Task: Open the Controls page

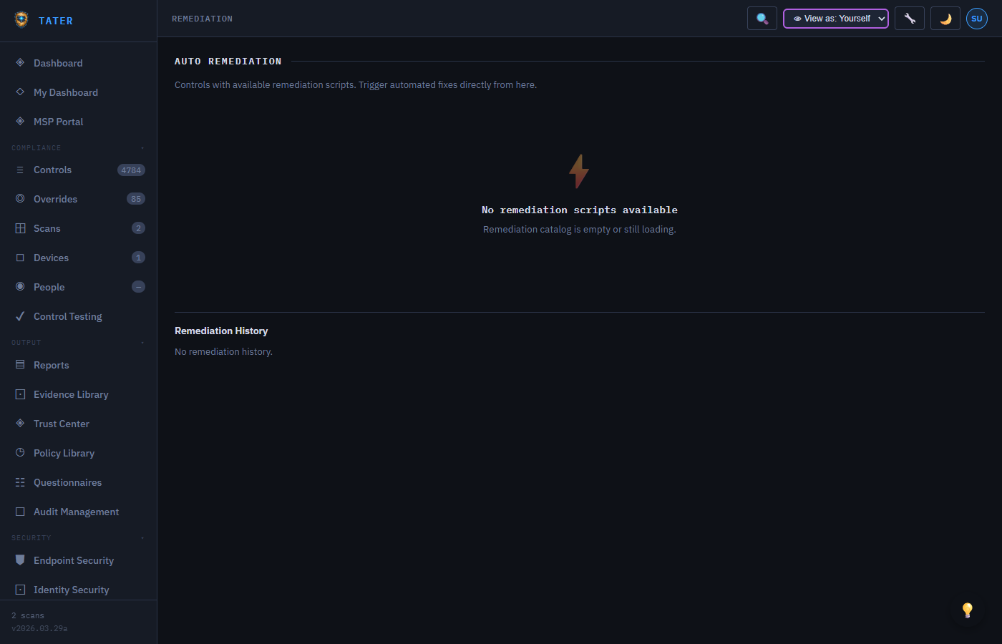Action: point(52,170)
